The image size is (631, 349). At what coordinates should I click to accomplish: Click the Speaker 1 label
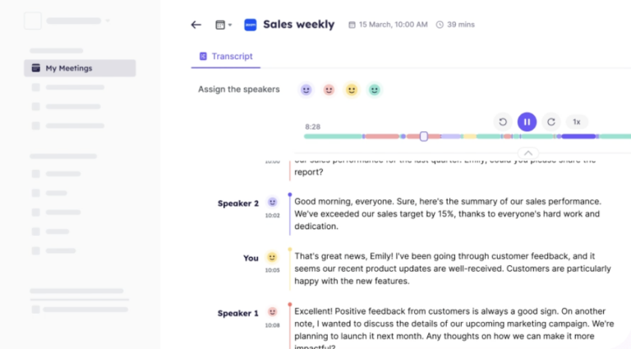click(238, 313)
